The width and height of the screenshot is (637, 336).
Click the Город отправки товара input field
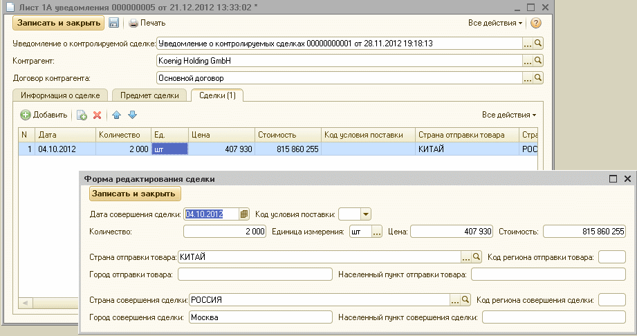coord(255,274)
